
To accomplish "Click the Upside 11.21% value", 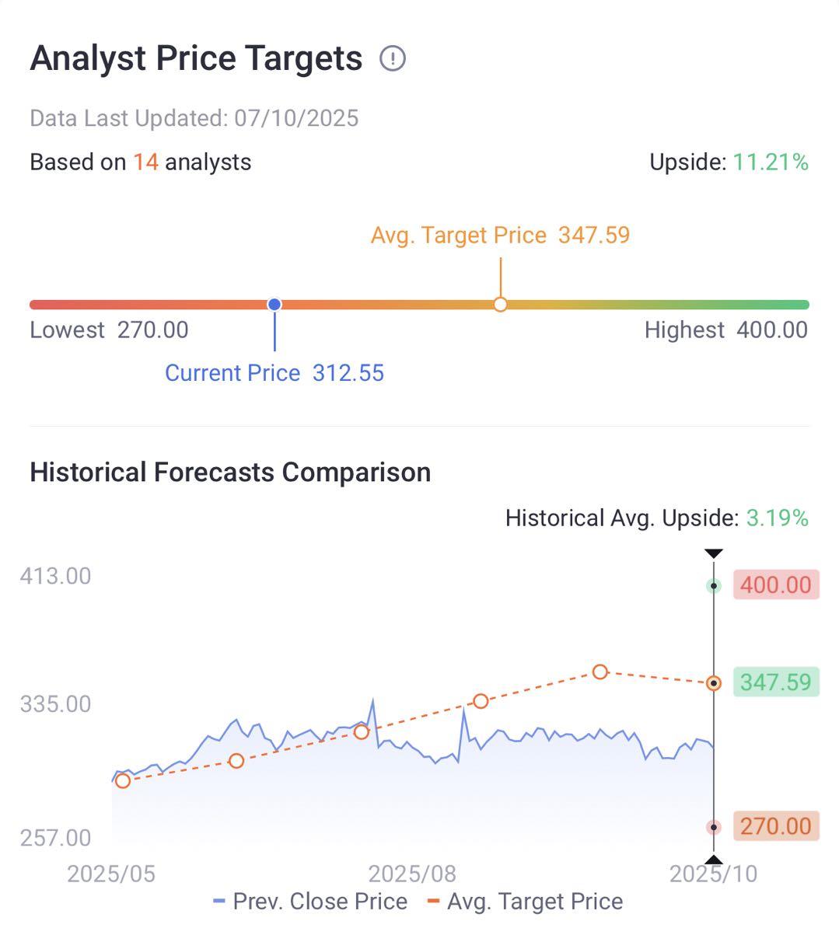I will tap(771, 162).
